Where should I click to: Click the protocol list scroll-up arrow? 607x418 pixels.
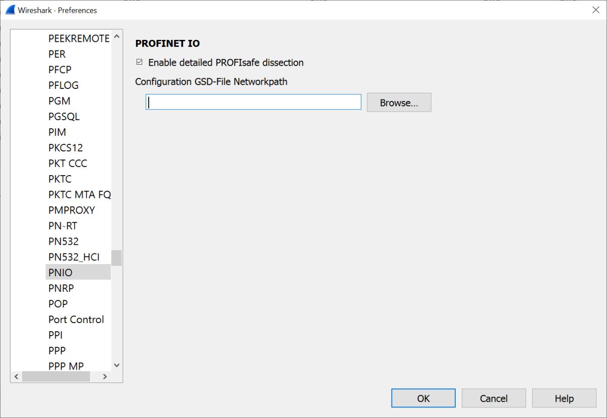click(x=117, y=36)
